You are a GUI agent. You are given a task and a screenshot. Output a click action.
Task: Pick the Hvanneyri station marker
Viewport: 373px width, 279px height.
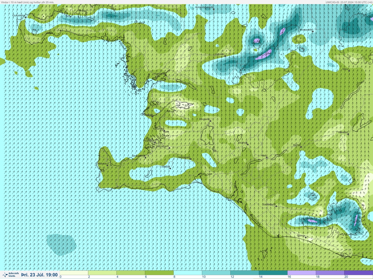pyautogui.click(x=166, y=75)
